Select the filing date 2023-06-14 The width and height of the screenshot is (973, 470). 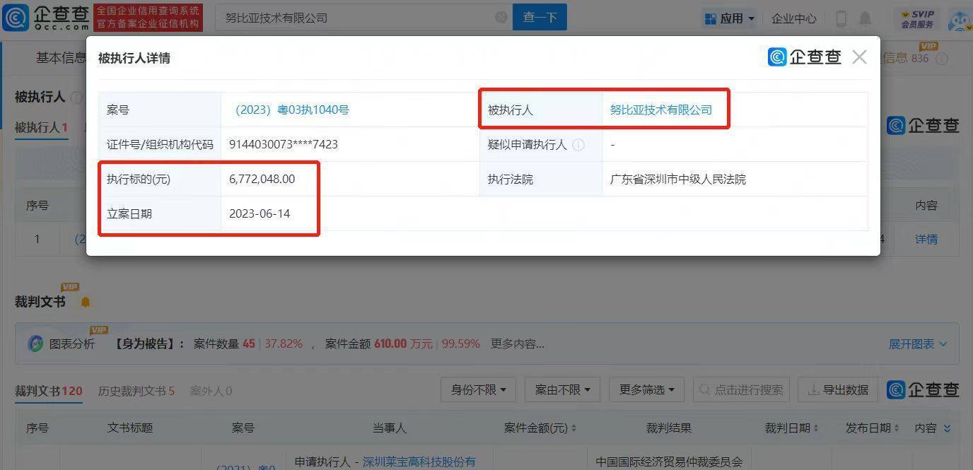[x=260, y=213]
